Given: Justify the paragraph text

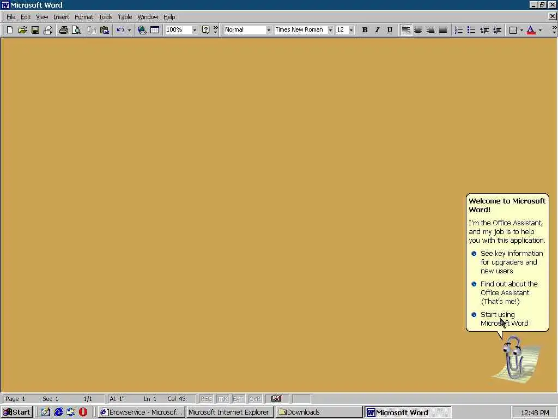Looking at the screenshot, I should click(x=443, y=30).
